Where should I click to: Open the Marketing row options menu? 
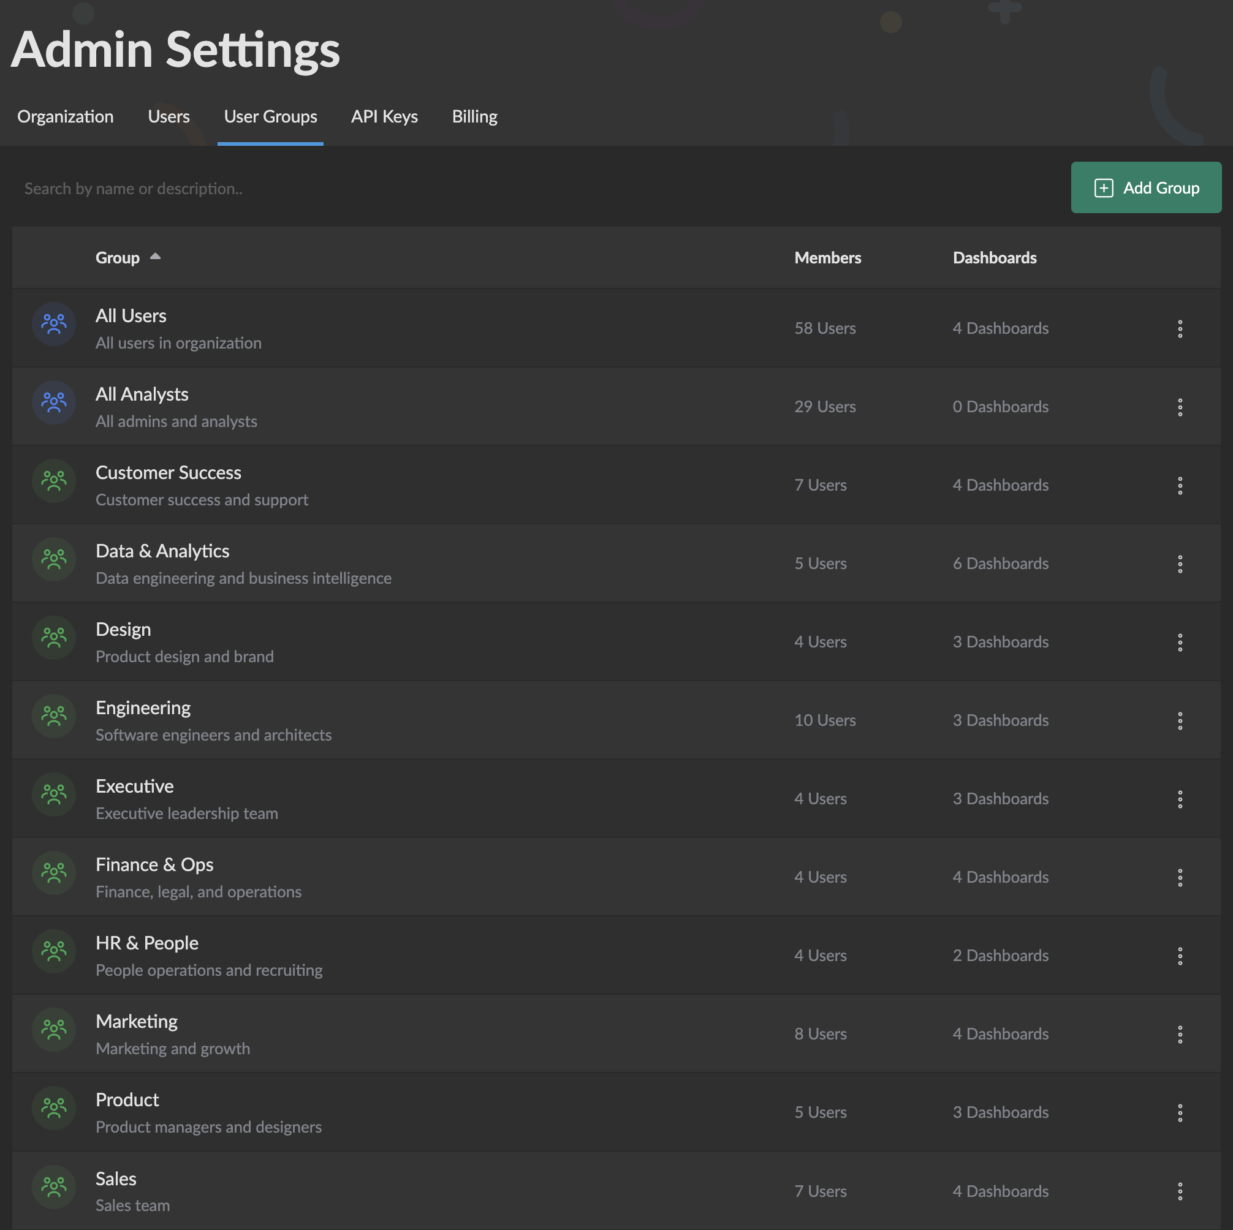click(1180, 1034)
